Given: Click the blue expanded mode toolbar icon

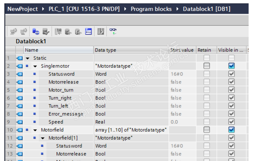Looking at the screenshot, I should point(89,31).
